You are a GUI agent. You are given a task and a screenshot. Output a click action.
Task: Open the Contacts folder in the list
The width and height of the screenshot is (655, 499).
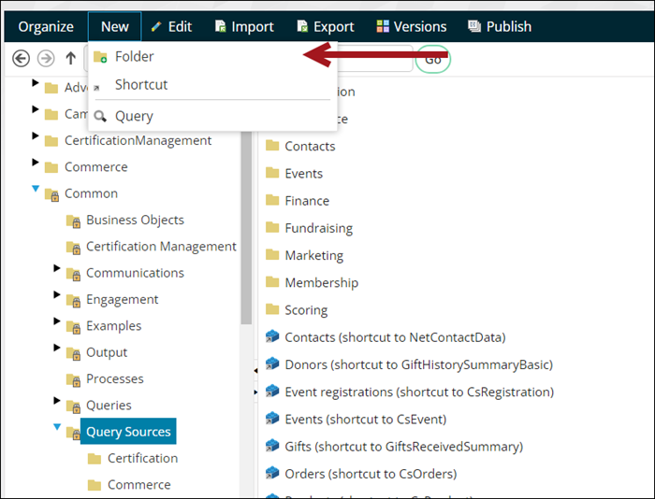pyautogui.click(x=310, y=147)
